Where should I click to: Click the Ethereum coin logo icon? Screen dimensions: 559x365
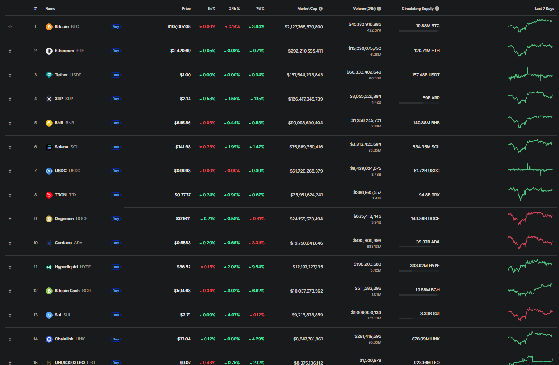coord(49,51)
